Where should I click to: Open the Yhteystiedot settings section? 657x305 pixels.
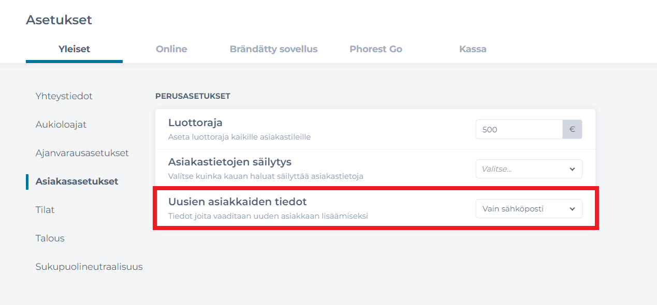(x=64, y=96)
